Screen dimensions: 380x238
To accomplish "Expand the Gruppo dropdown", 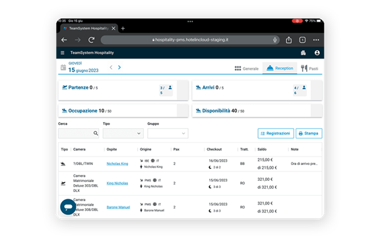I will point(168,133).
